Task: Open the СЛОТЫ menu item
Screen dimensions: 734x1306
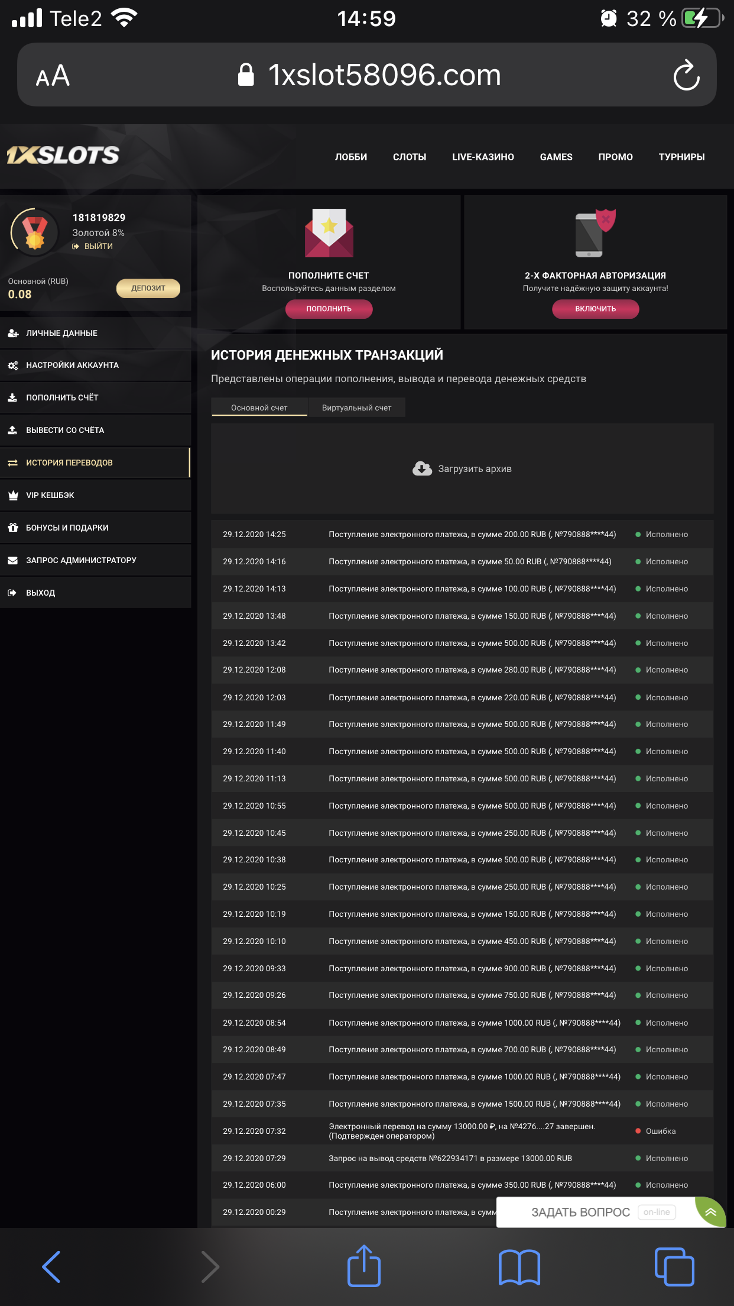Action: [410, 157]
